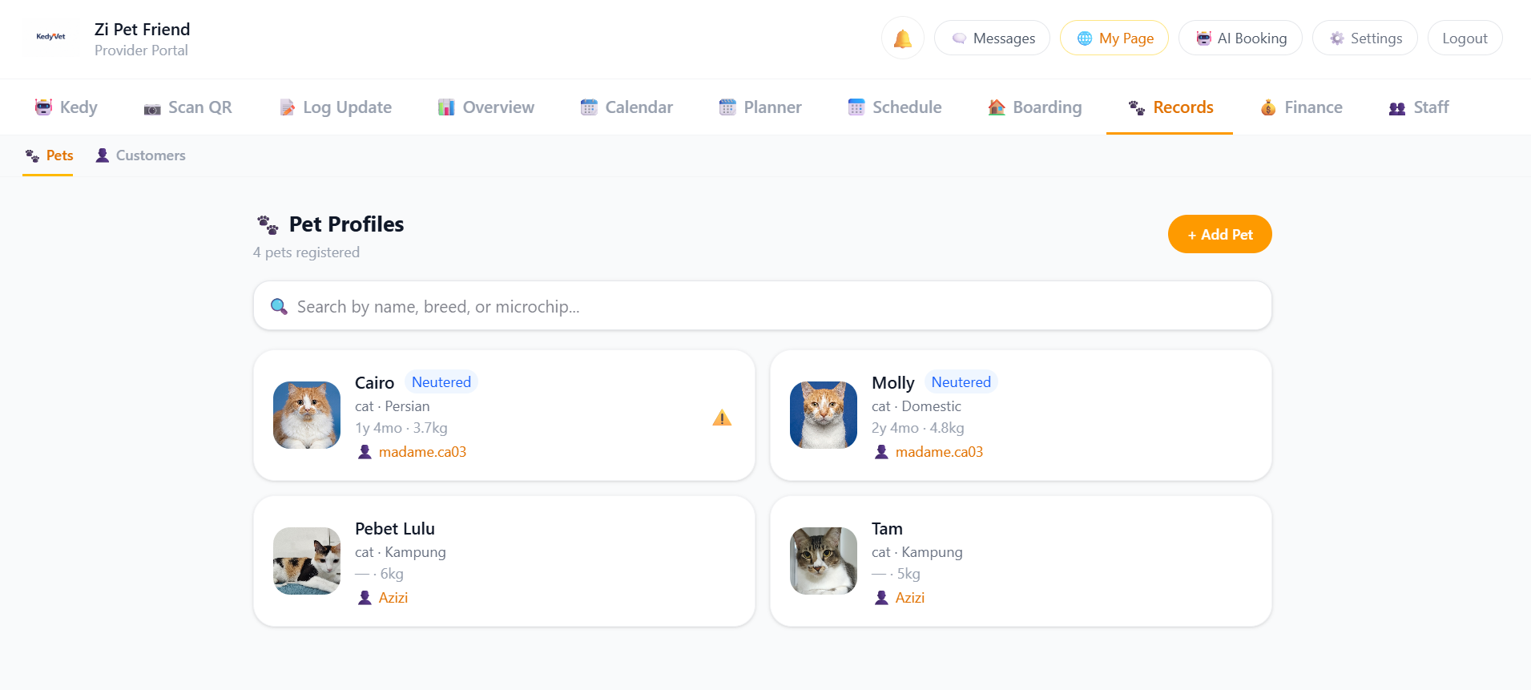The image size is (1531, 690).
Task: Click the Neutered badge on Cairo
Action: [x=441, y=382]
